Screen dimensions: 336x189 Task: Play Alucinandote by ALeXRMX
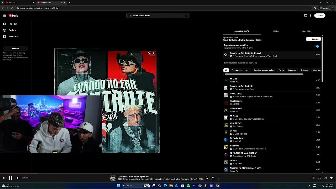(272, 102)
